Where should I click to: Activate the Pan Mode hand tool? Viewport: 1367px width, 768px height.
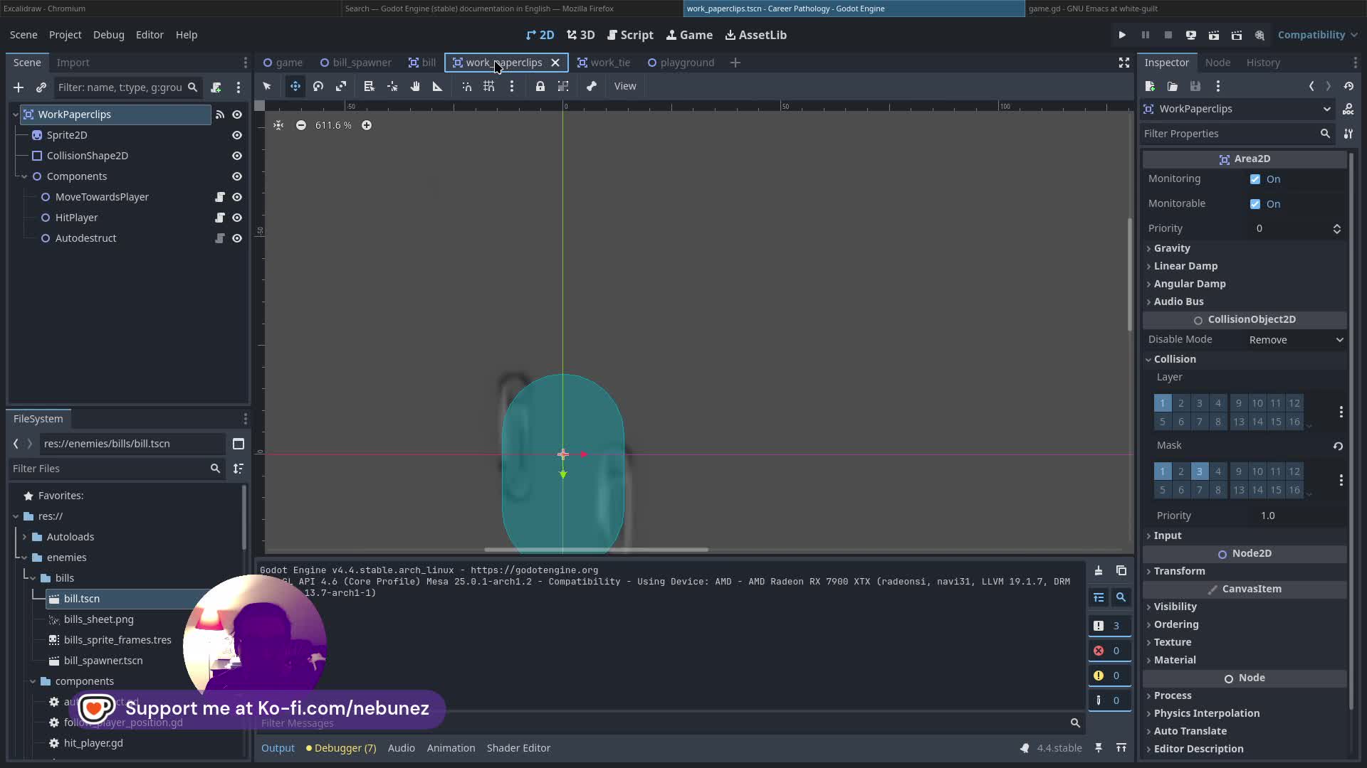(x=415, y=86)
